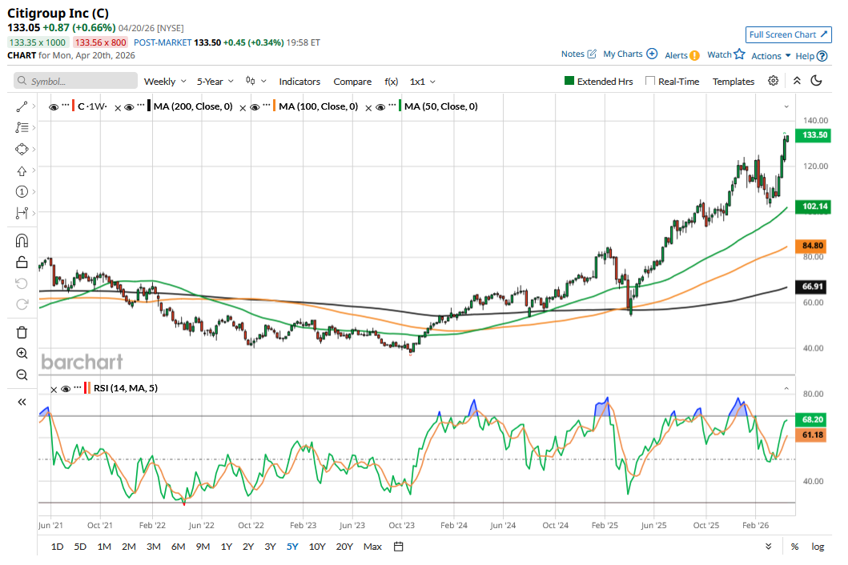Click the Symbol search field
This screenshot has height=565, width=848.
coord(76,82)
